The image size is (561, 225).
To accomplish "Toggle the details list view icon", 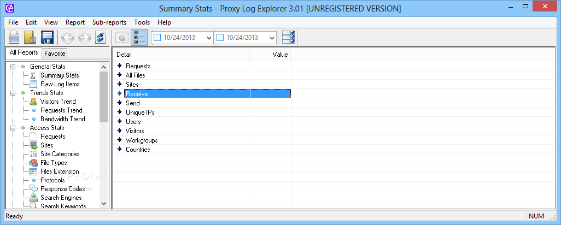I will coord(139,38).
